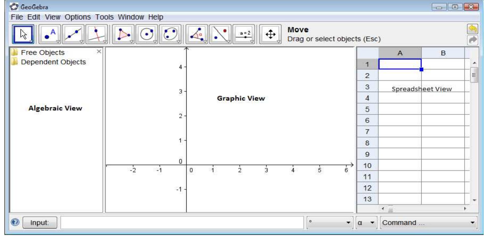
Task: Select spreadsheet row 5 header
Action: point(367,109)
